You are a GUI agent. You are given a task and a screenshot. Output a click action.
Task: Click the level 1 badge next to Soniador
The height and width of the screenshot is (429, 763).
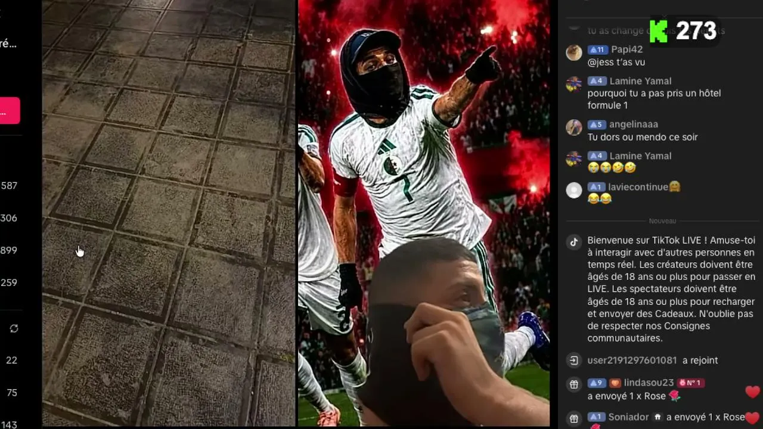click(x=596, y=417)
